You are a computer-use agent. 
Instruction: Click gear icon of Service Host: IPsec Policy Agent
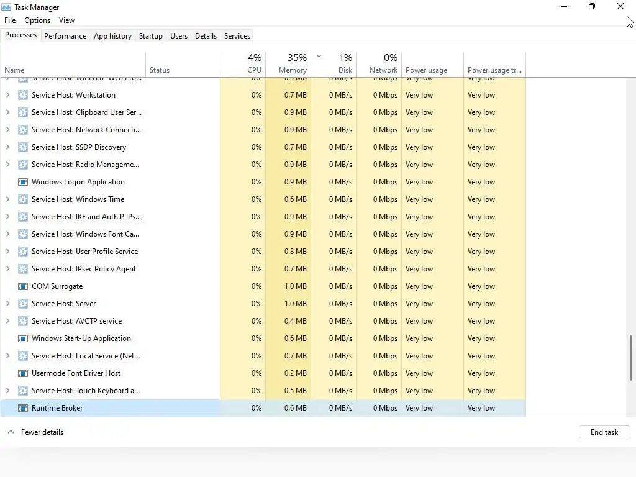point(23,269)
